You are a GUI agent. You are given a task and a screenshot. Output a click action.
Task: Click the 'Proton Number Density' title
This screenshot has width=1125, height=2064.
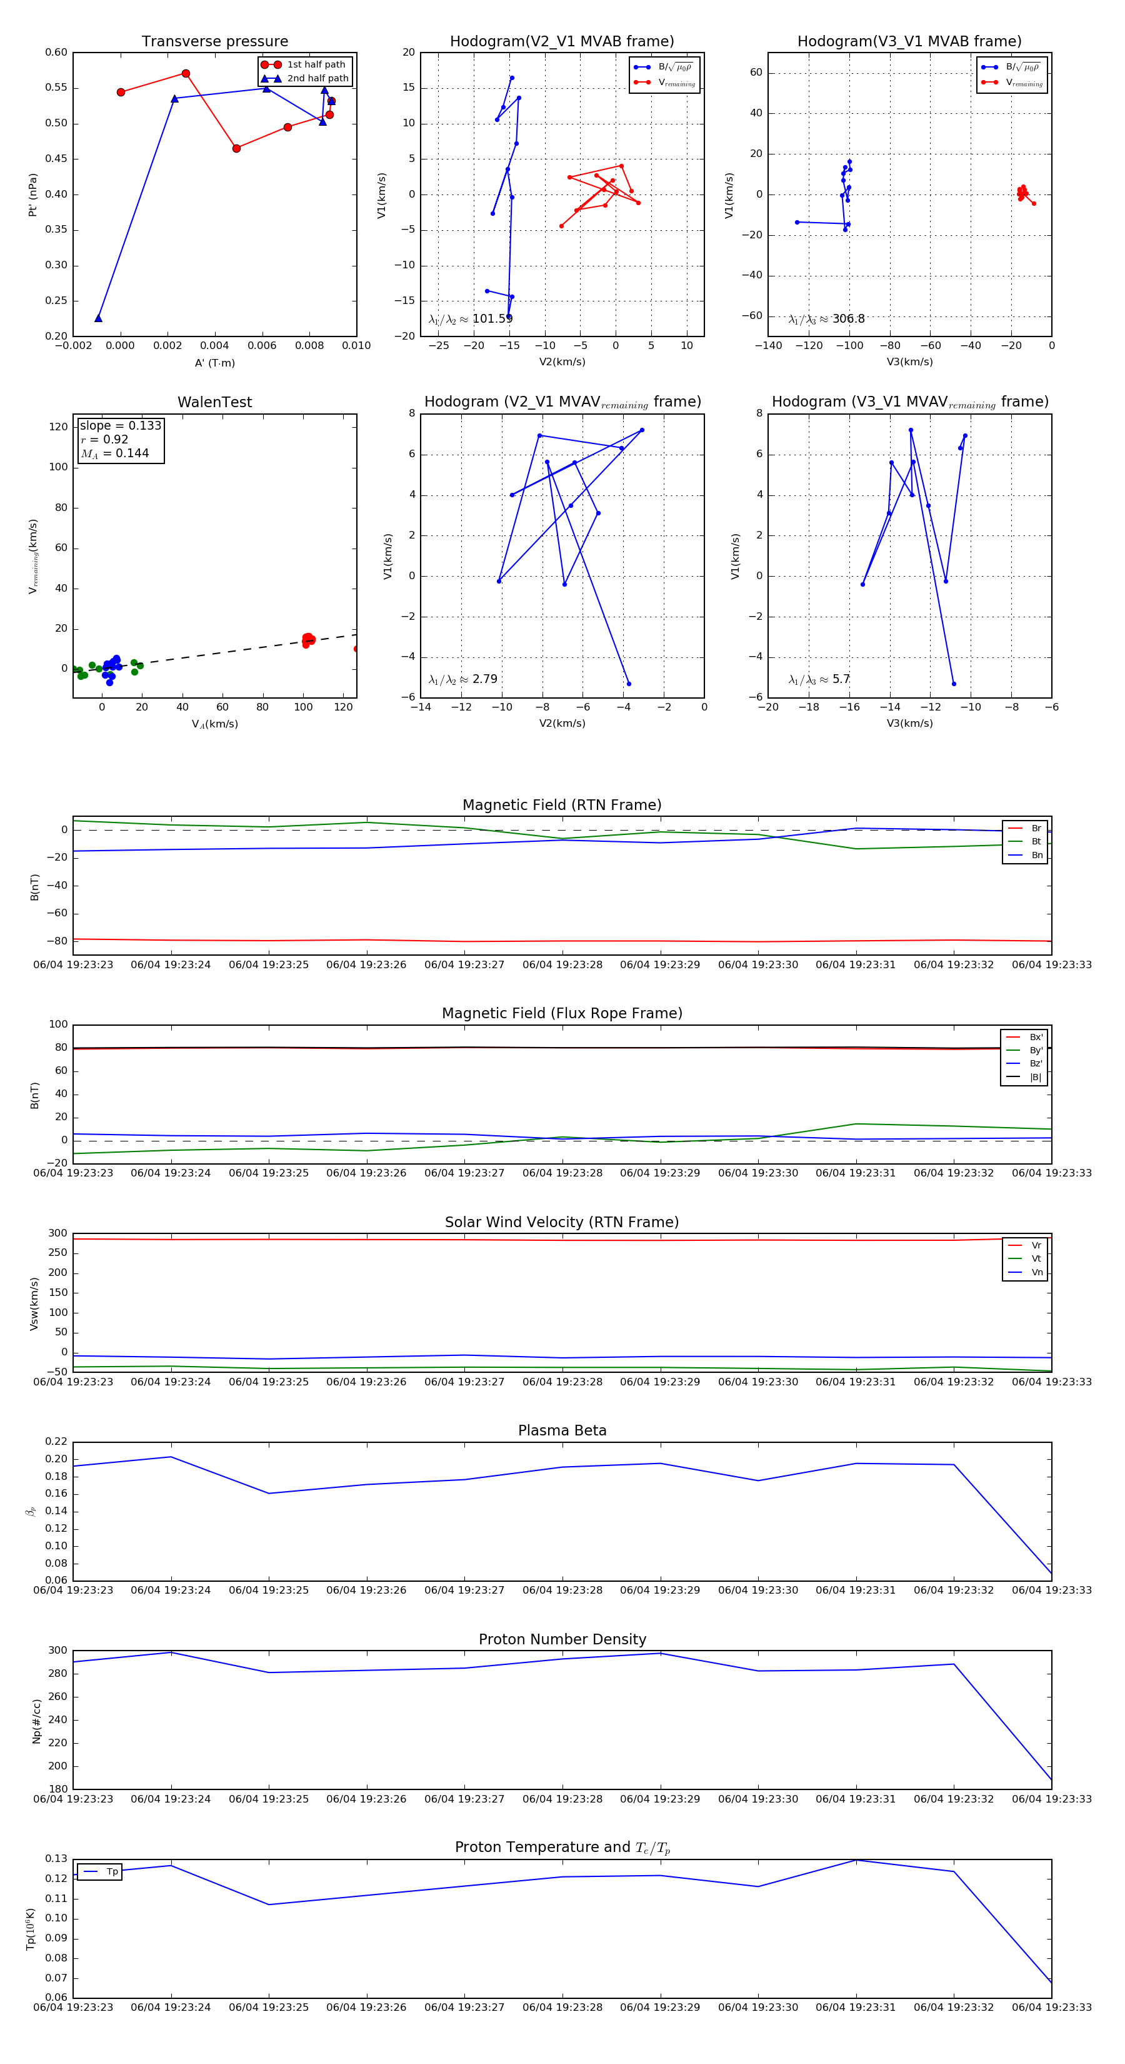pos(562,1639)
